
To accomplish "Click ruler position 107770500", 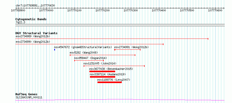I will click(187, 10).
